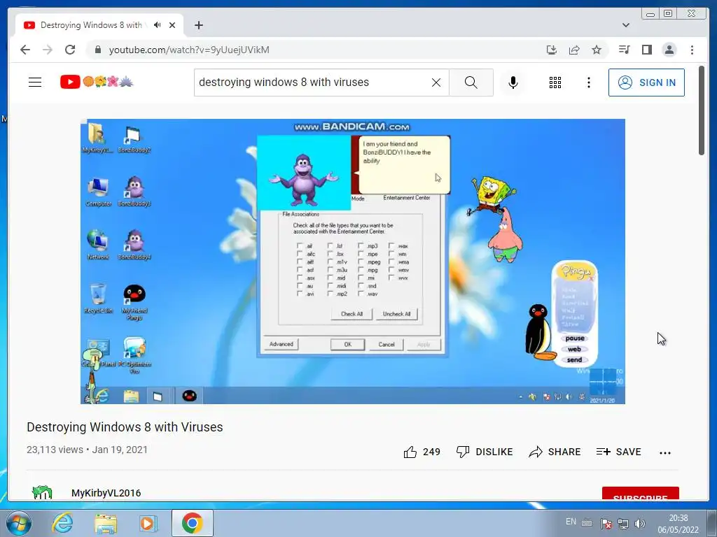Toggle the Chrome side panel icon
Image resolution: width=717 pixels, height=537 pixels.
[646, 50]
